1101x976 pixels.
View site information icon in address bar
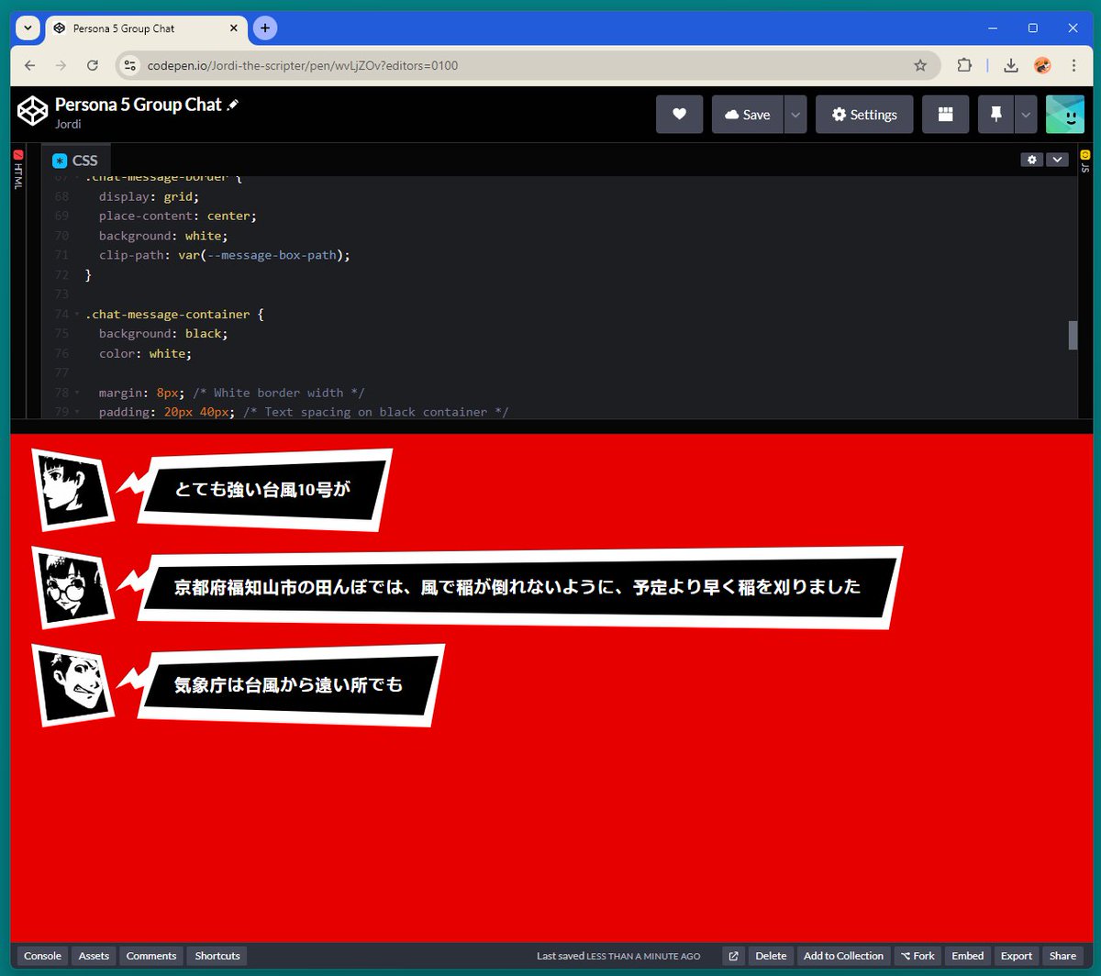click(x=130, y=65)
